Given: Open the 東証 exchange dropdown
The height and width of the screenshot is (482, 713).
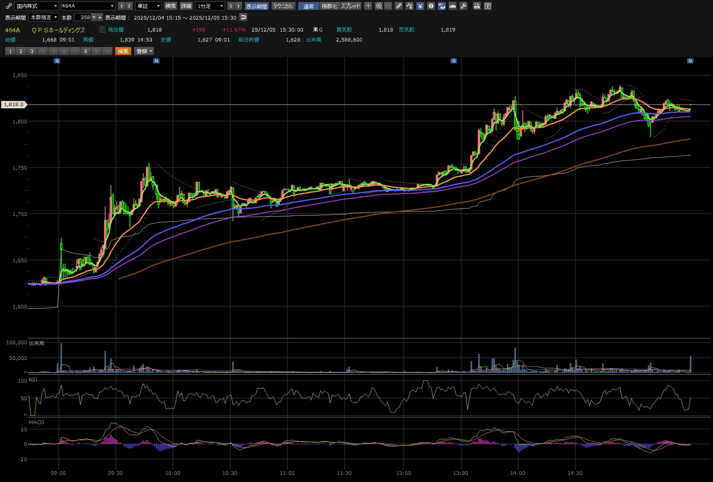Looking at the screenshot, I should tap(148, 6).
